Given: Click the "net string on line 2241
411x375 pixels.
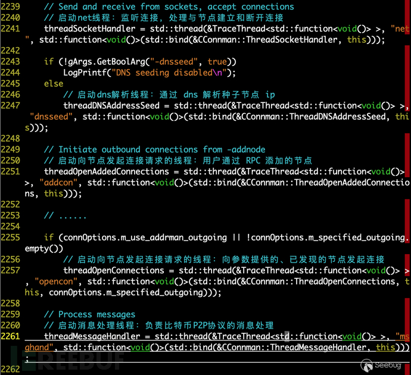Looking at the screenshot, I should click(400, 29).
